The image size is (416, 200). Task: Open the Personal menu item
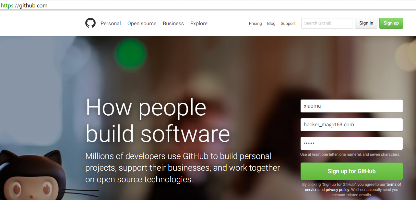point(111,24)
